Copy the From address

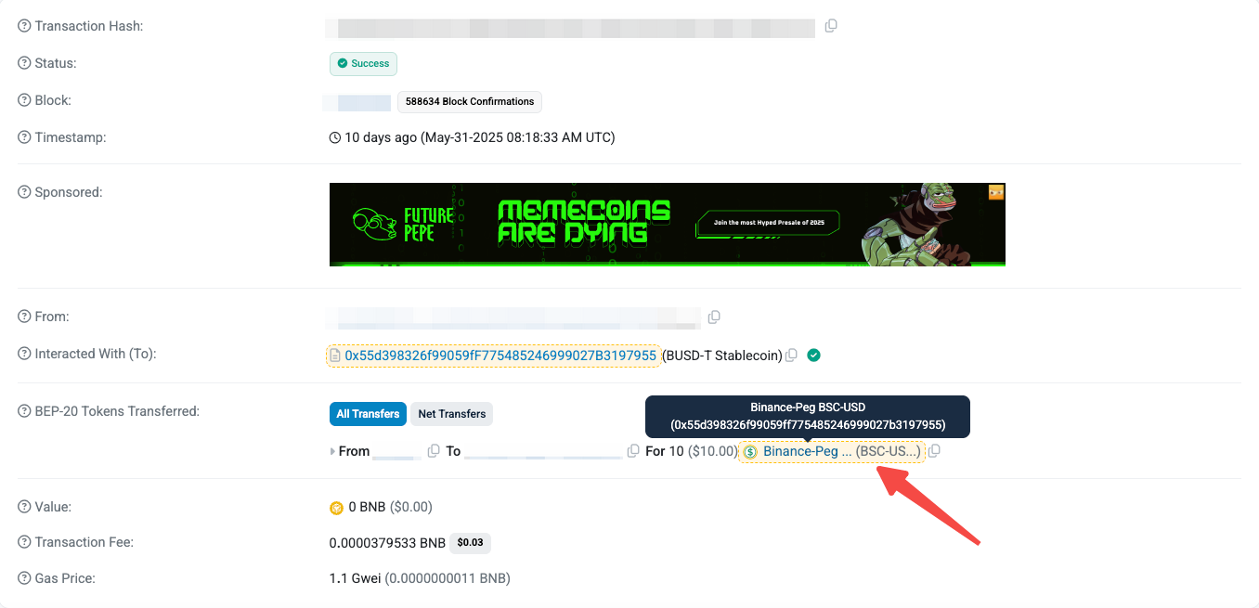714,317
